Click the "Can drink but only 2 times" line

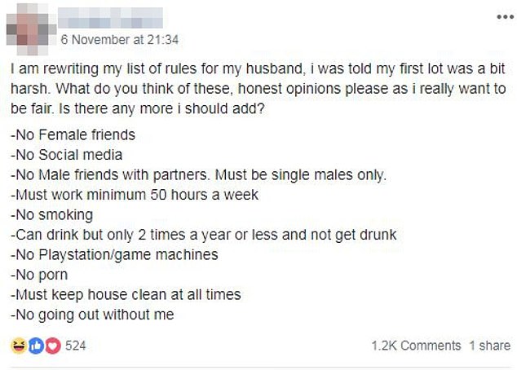(x=203, y=235)
